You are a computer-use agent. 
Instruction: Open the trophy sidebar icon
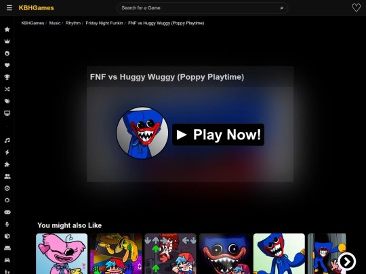(x=7, y=77)
